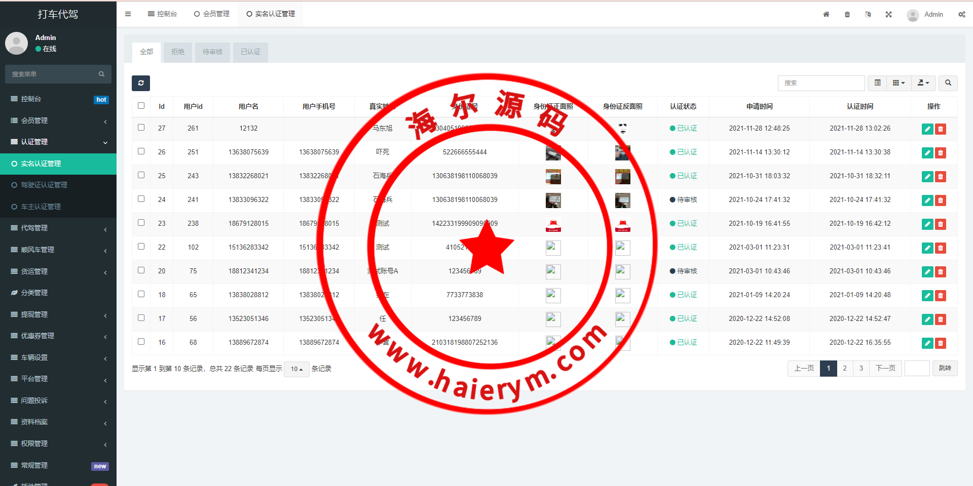The height and width of the screenshot is (486, 973).
Task: Click green edit icon for row Id 27
Action: 927,129
